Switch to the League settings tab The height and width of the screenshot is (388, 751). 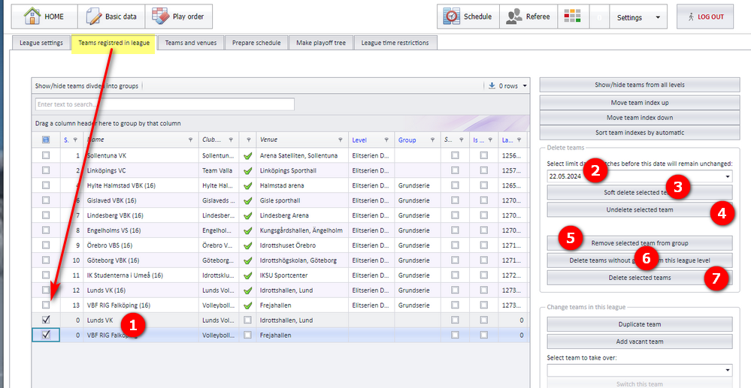click(41, 43)
